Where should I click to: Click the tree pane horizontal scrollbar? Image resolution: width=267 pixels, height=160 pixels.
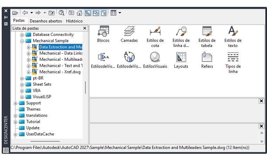point(45,141)
